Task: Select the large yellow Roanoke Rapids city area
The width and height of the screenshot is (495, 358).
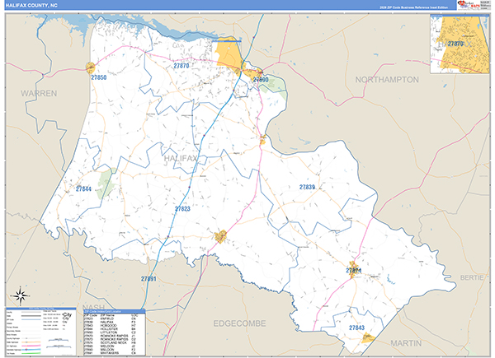Action: [x=228, y=56]
